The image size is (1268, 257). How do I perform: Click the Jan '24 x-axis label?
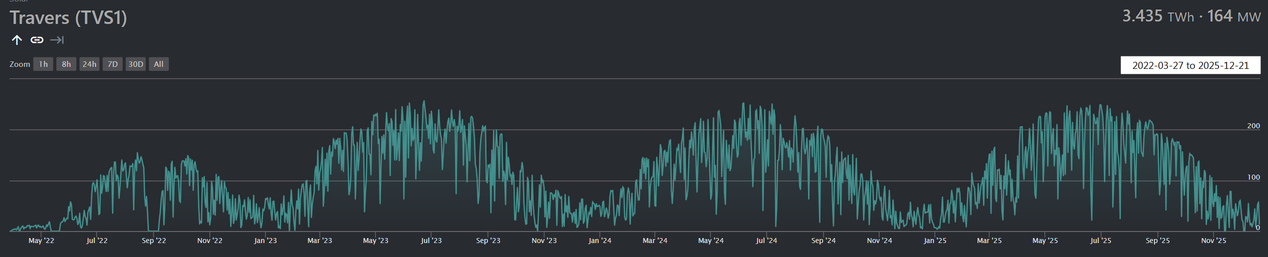click(x=599, y=241)
